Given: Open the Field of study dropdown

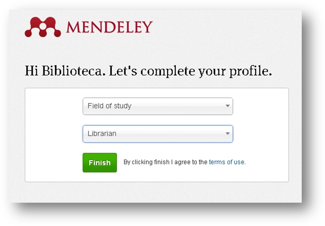Looking at the screenshot, I should [158, 106].
